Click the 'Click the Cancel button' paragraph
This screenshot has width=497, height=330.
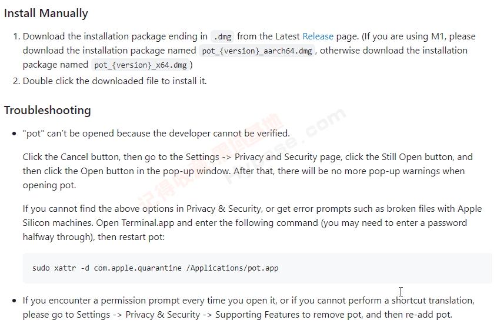point(248,171)
